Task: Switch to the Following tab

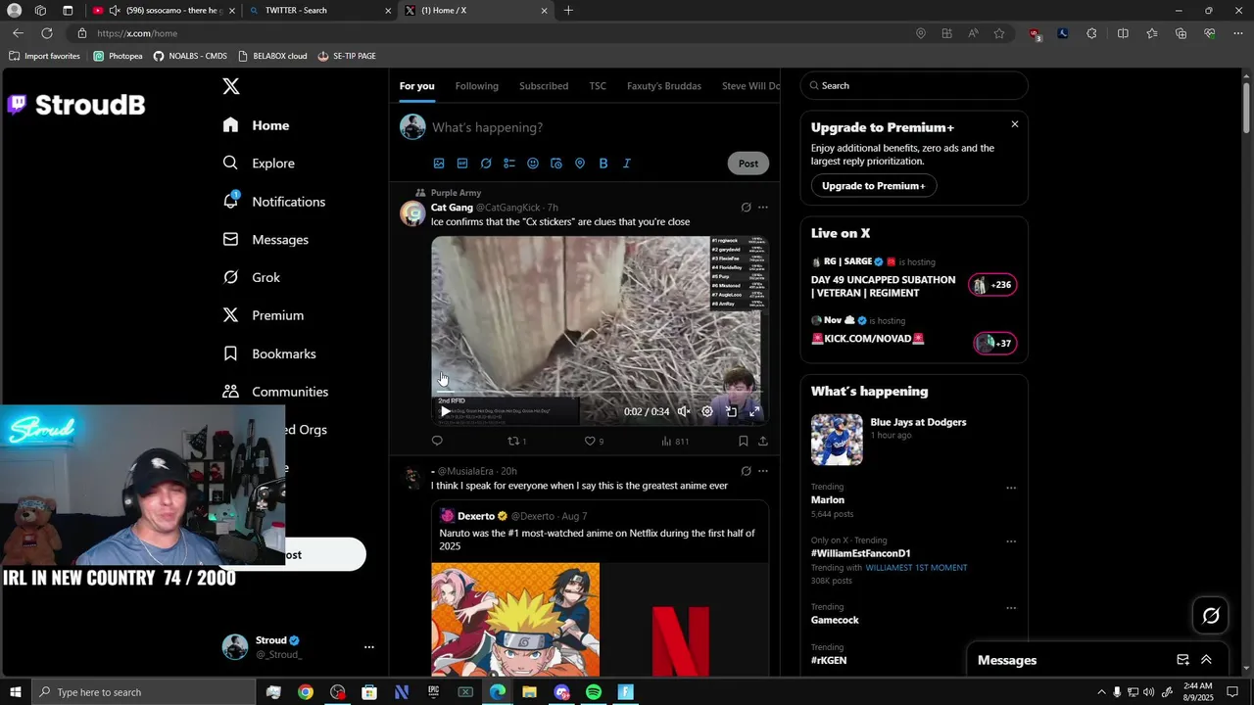Action: click(x=477, y=86)
